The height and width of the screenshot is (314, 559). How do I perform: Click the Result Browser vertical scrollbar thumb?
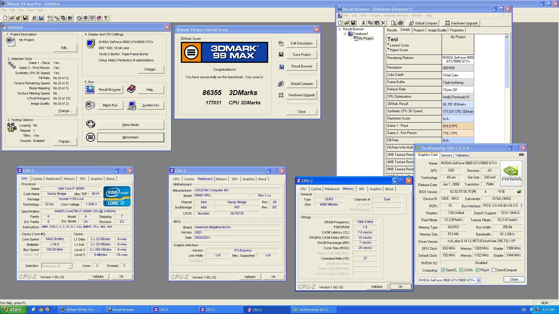pos(507,63)
